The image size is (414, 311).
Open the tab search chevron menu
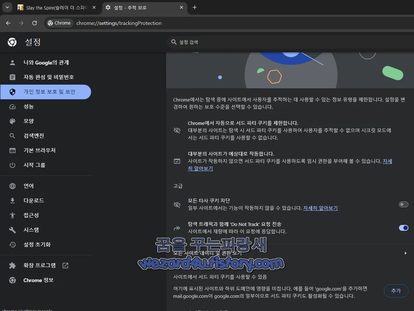(x=7, y=8)
